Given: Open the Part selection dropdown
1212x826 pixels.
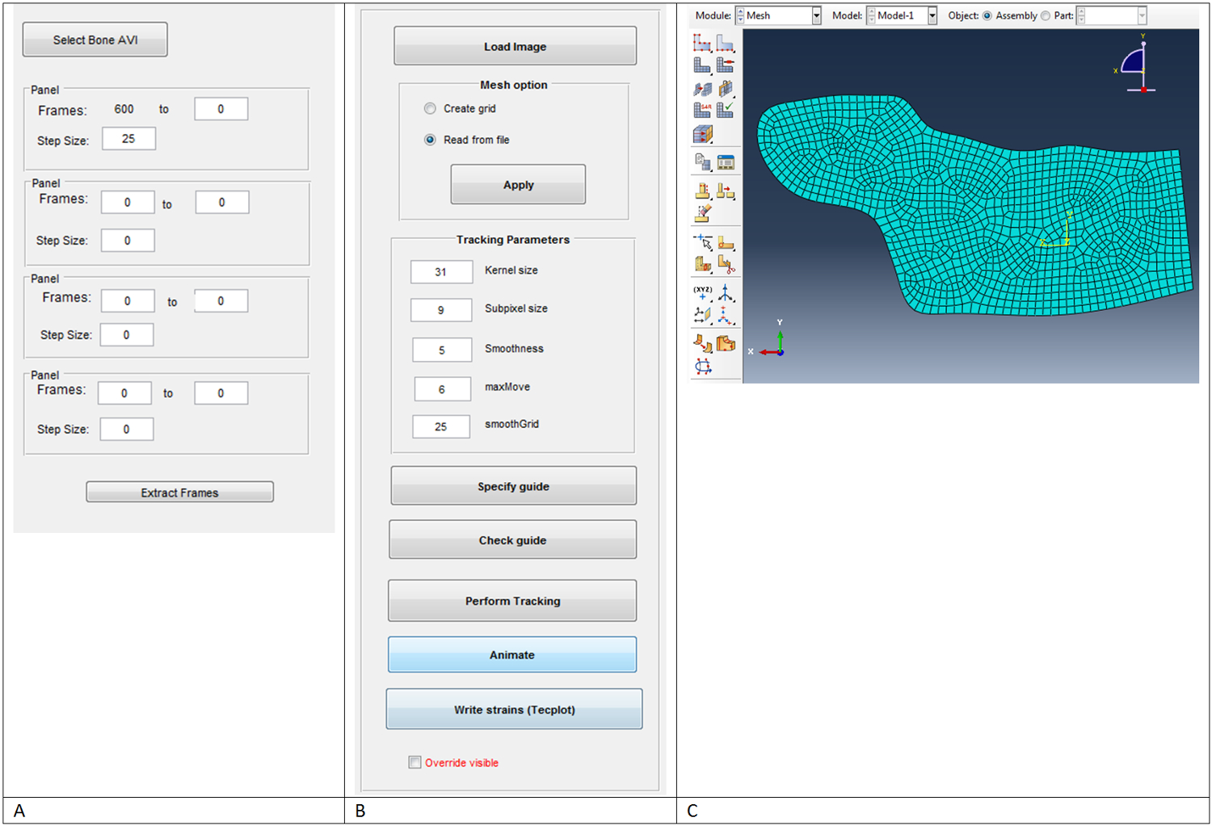Looking at the screenshot, I should click(1142, 16).
